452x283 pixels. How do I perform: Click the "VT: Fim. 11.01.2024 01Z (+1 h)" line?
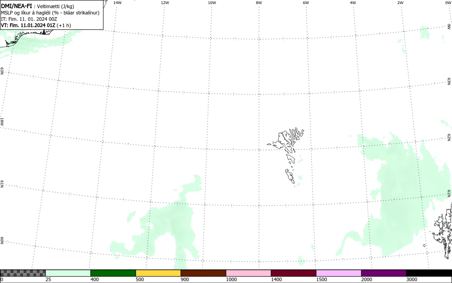[x=36, y=25]
